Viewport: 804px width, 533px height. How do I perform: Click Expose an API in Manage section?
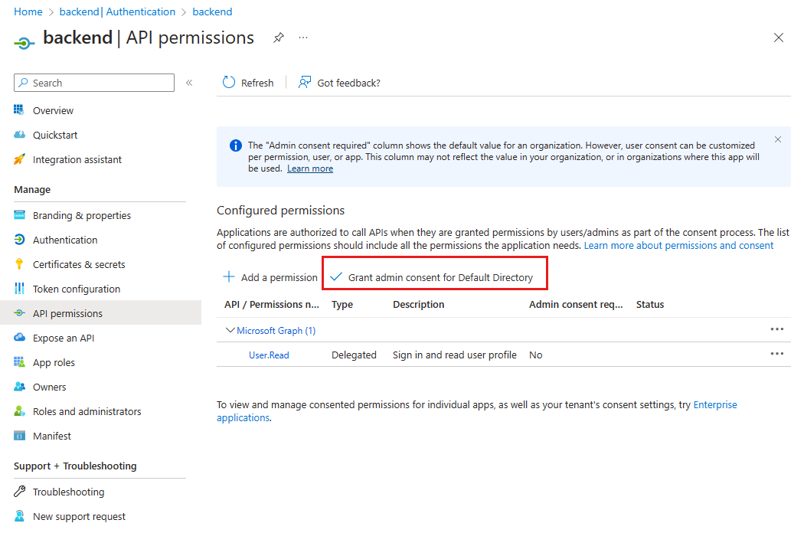(67, 337)
